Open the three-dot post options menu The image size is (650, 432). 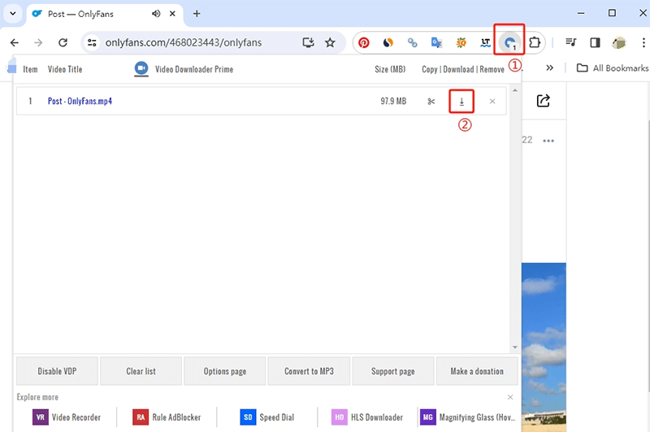click(x=548, y=141)
